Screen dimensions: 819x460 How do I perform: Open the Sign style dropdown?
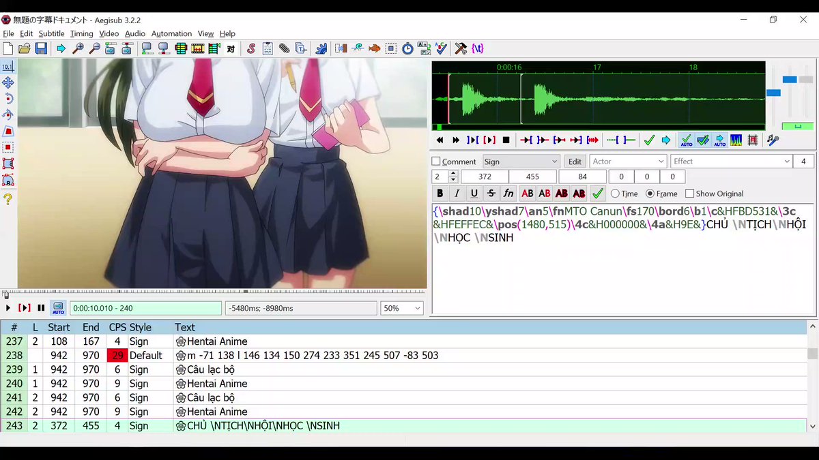click(x=521, y=162)
